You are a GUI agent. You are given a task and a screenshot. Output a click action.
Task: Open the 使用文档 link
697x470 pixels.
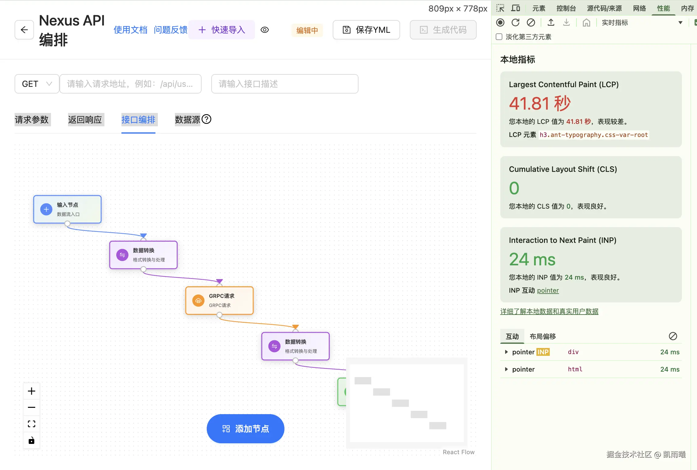point(130,30)
